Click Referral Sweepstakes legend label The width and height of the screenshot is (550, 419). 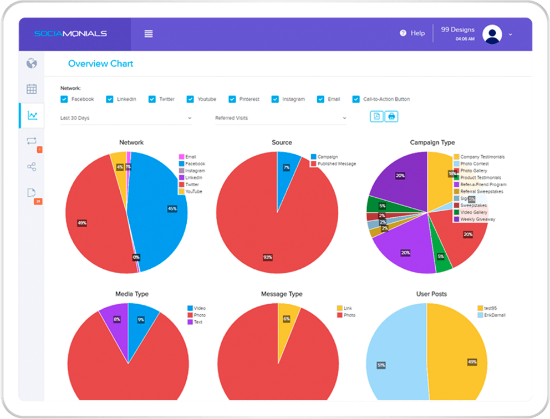click(x=482, y=191)
